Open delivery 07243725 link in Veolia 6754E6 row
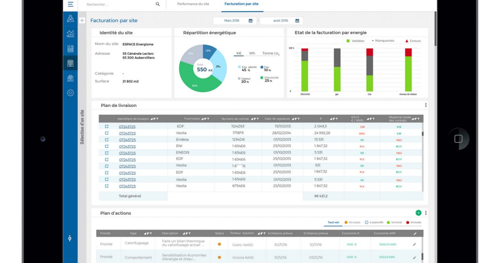This screenshot has height=263, width=503. click(x=127, y=186)
